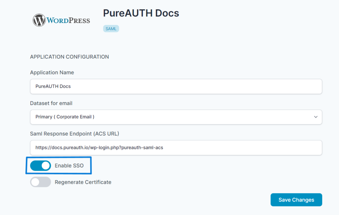Click the Save Changes button
This screenshot has width=339, height=215.
tap(296, 200)
